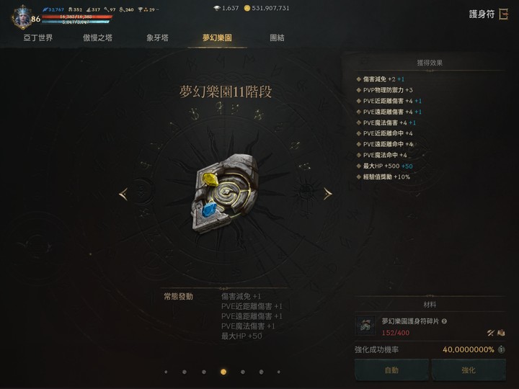Click the 自動 auto button
519x389 pixels.
(391, 370)
